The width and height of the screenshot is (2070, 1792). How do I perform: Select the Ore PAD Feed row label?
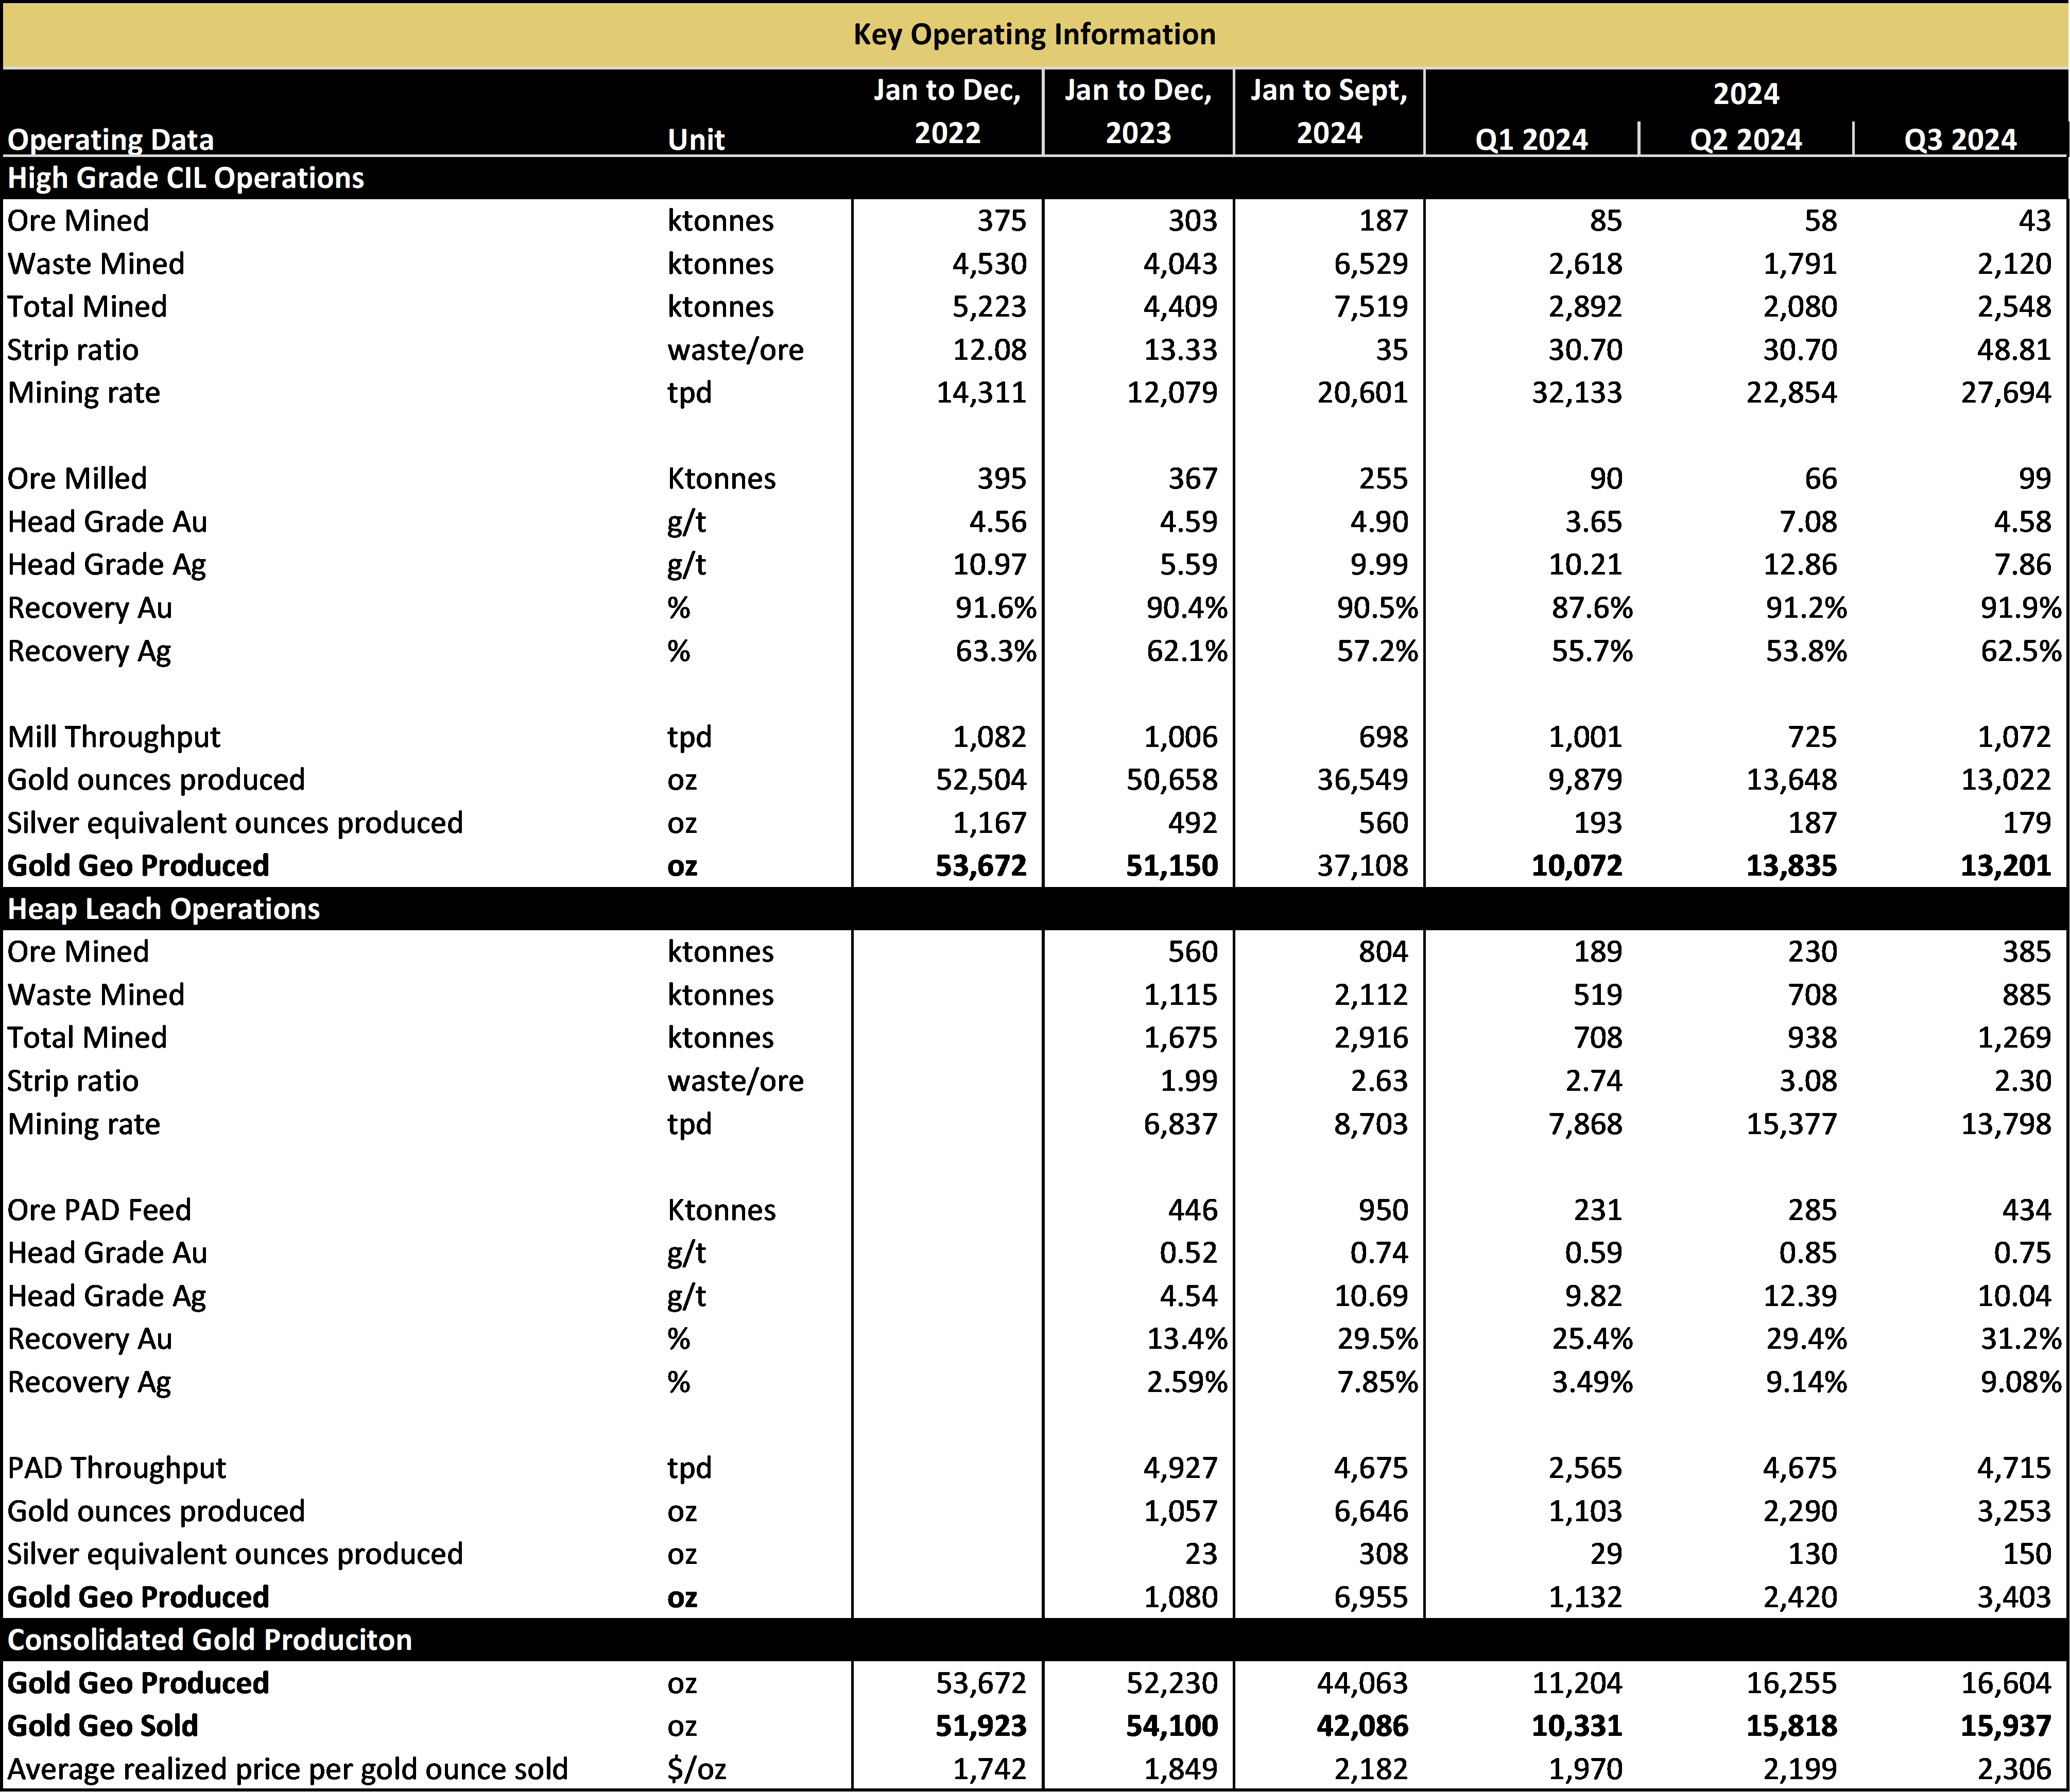[100, 1210]
